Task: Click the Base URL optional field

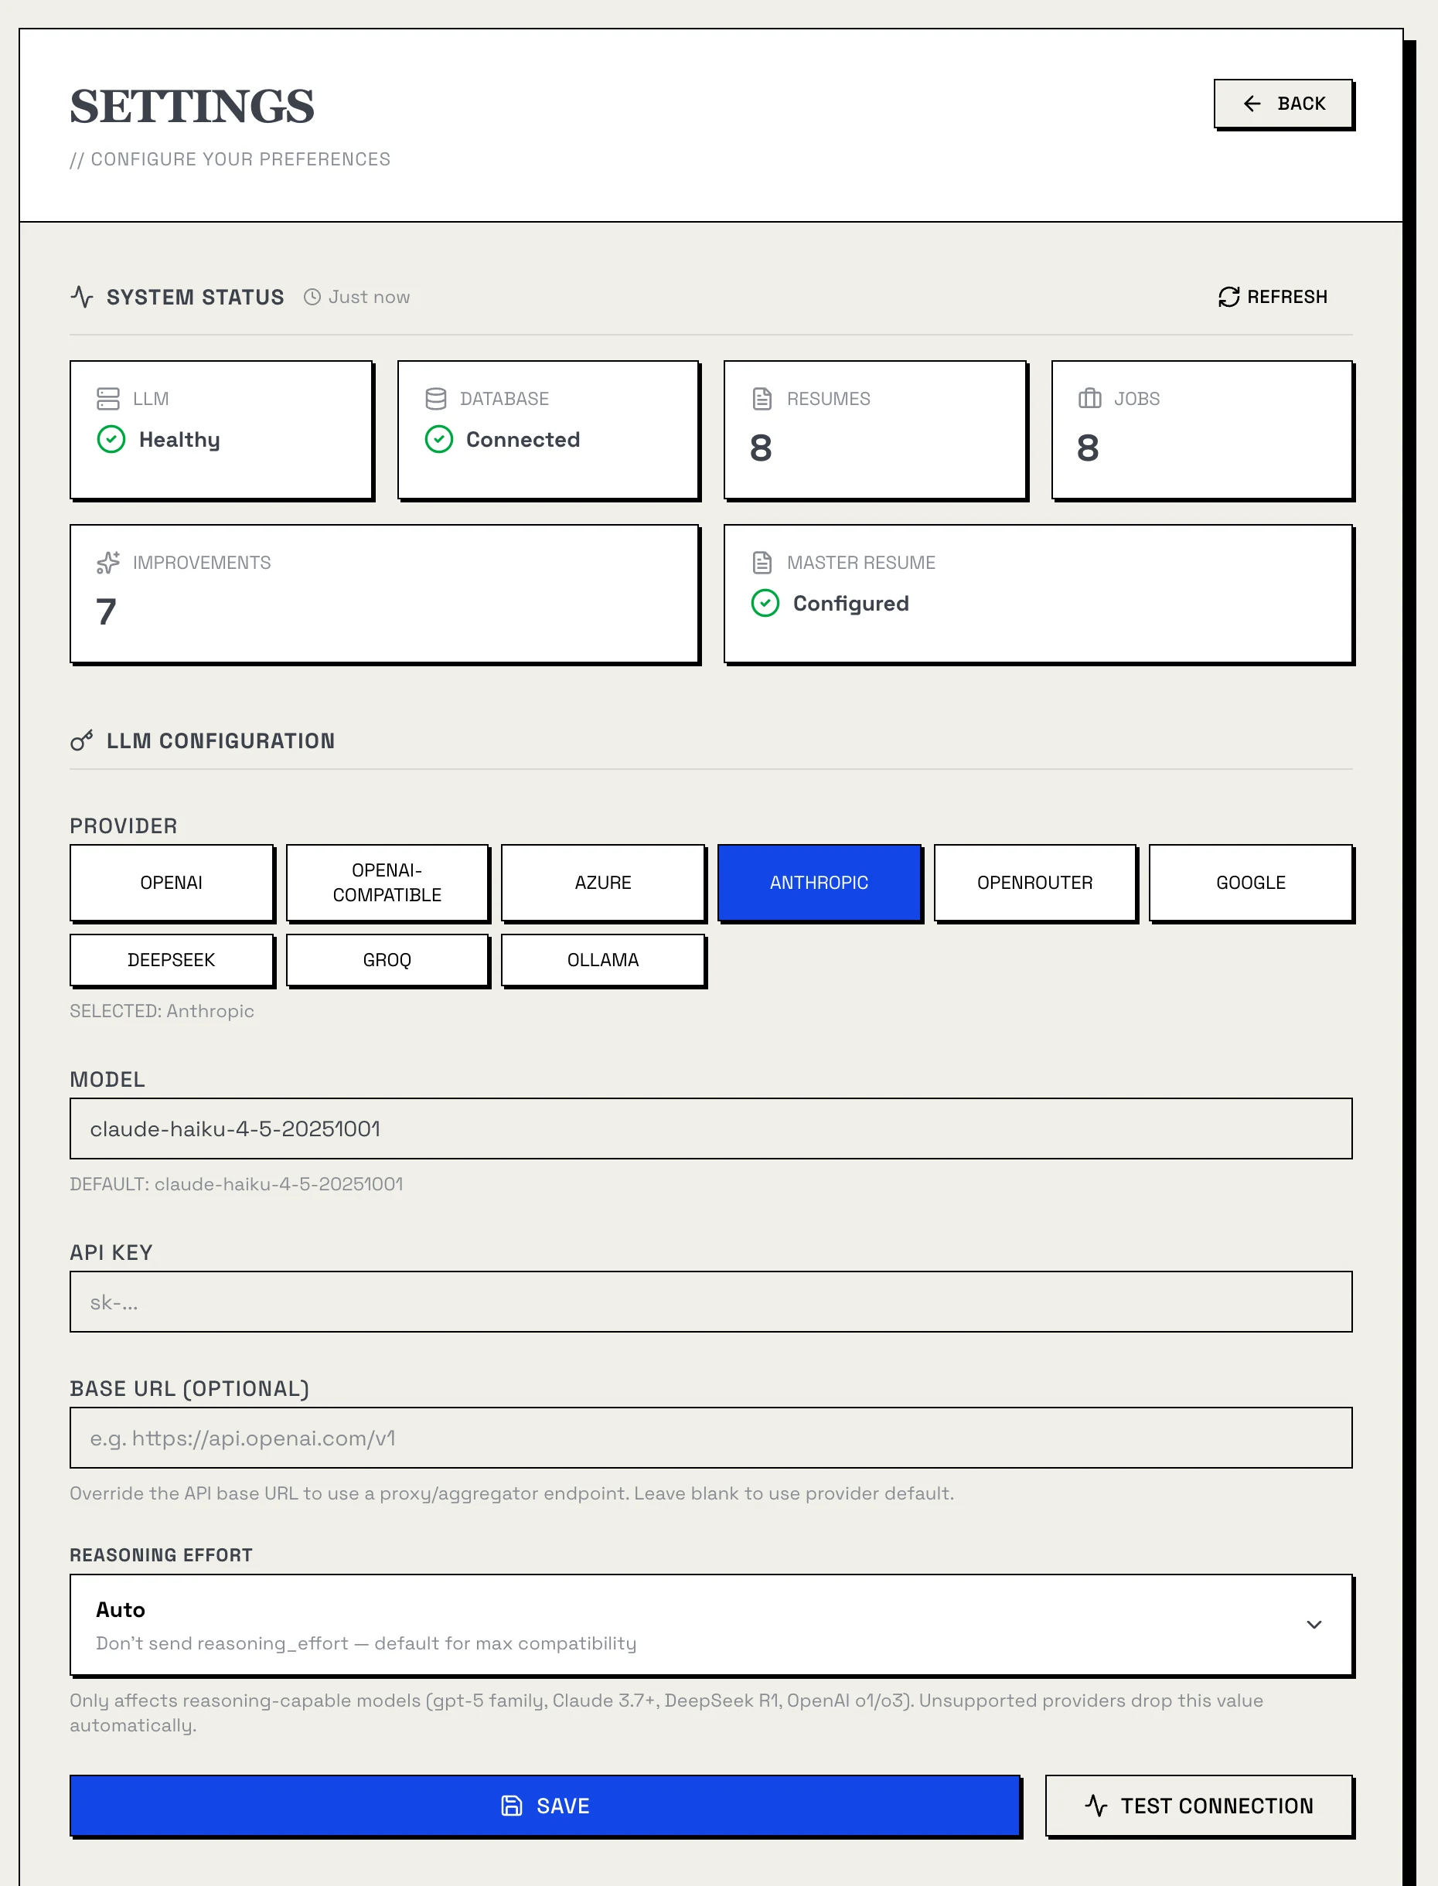Action: (x=710, y=1438)
